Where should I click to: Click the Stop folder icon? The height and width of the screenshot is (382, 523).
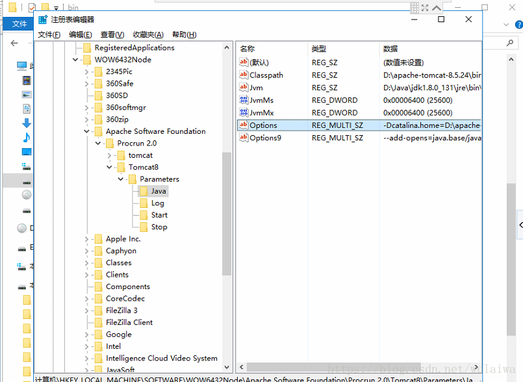pos(144,227)
